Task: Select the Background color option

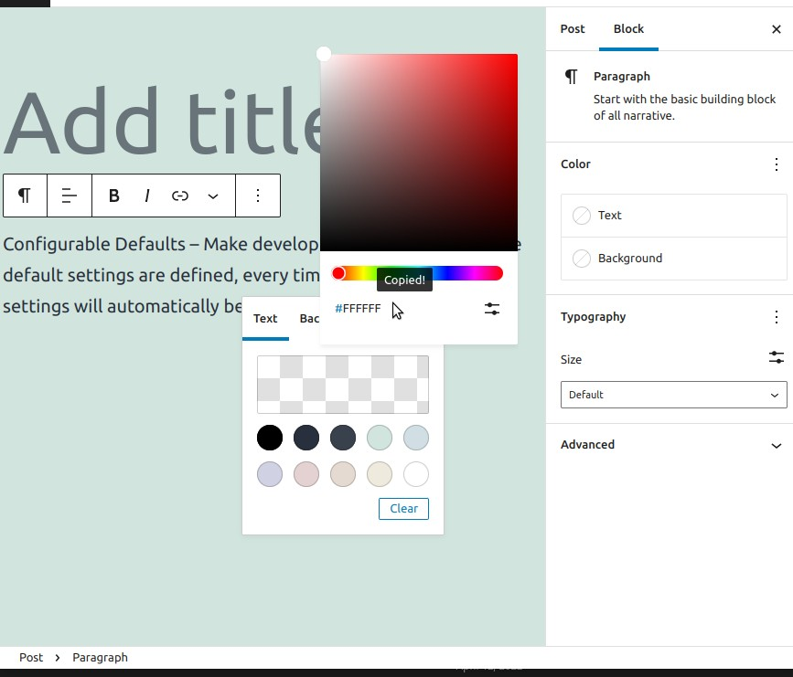Action: pyautogui.click(x=673, y=259)
